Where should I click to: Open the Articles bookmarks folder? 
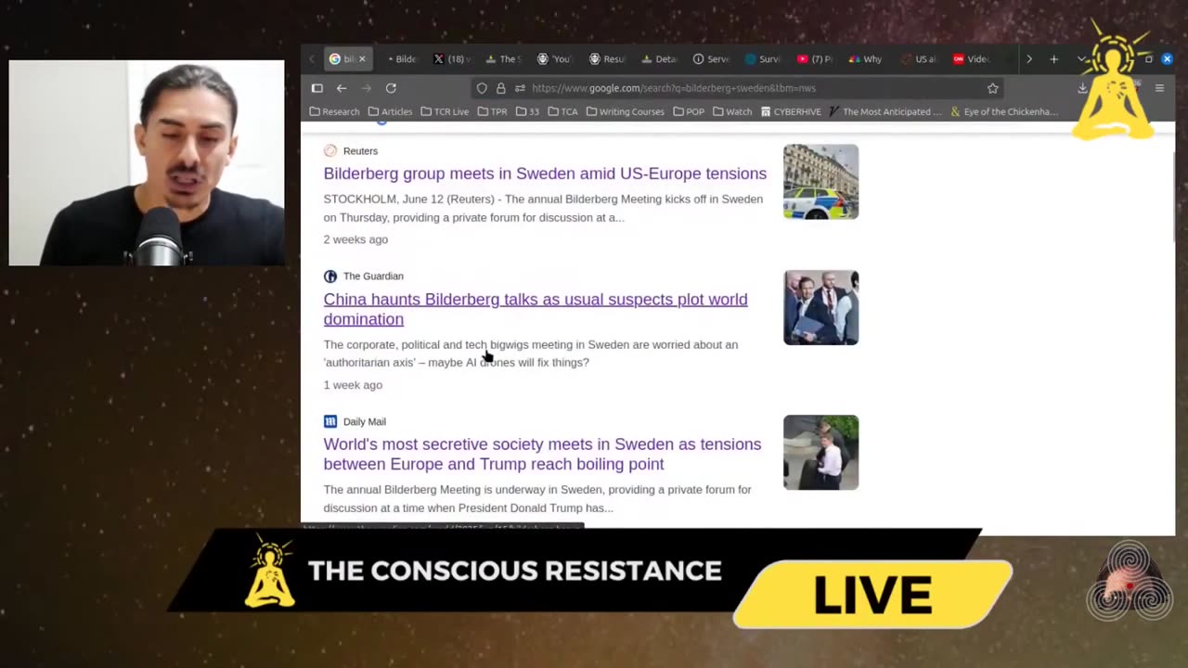(x=390, y=111)
